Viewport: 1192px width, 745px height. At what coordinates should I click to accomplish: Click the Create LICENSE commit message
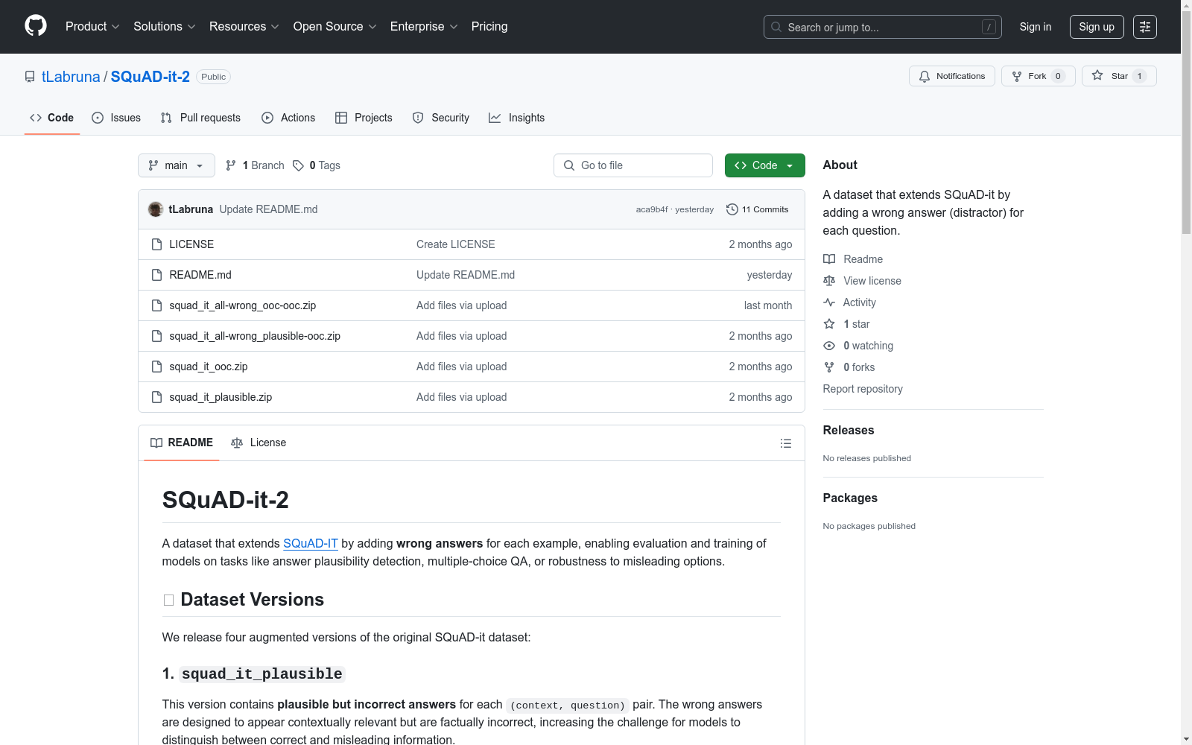[x=456, y=244]
